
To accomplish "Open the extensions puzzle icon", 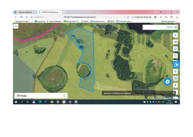I will pyautogui.click(x=166, y=17).
